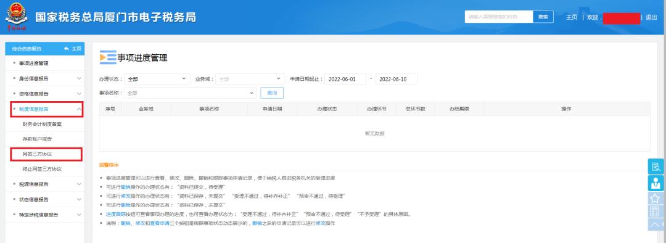Click the start date field 2022-06-01

click(345, 79)
